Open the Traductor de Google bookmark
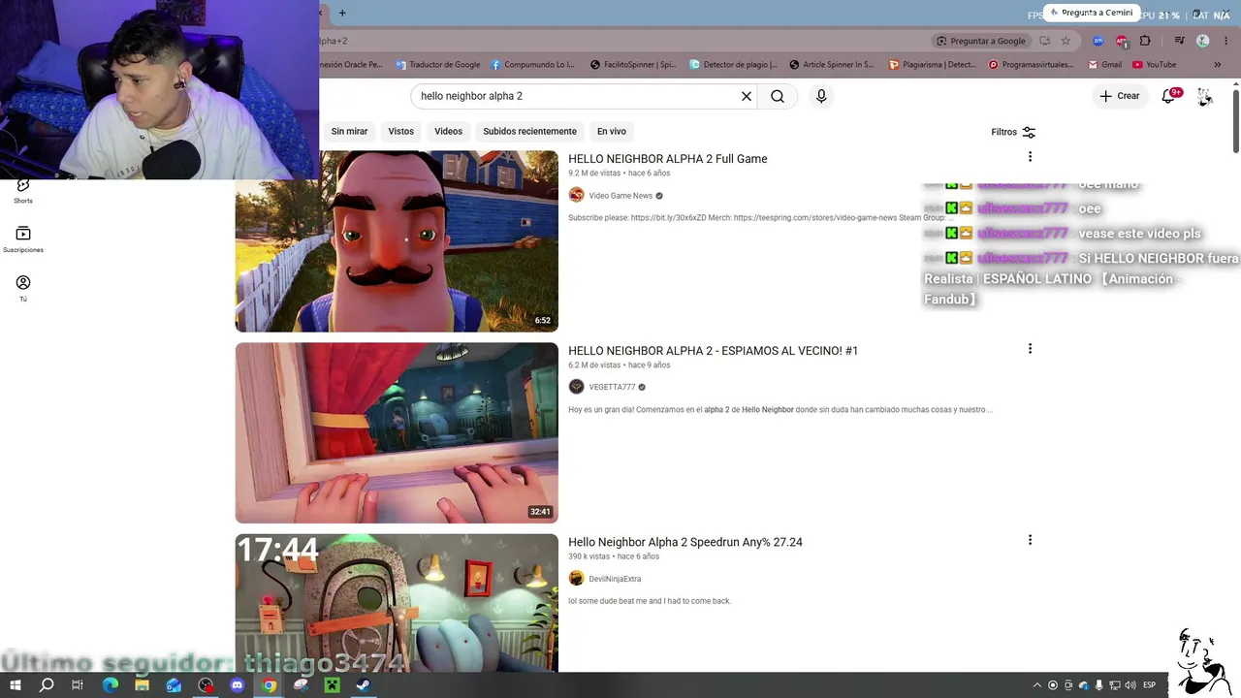1241x698 pixels. point(437,65)
